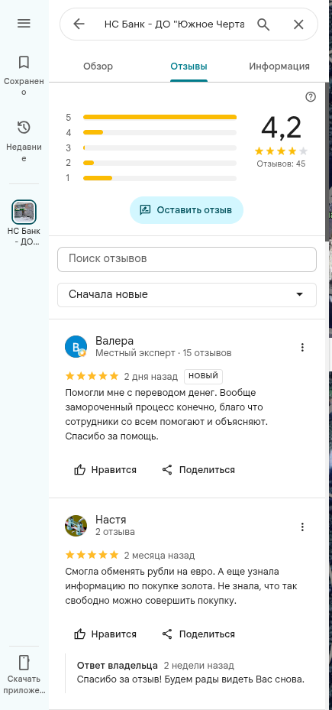Share Валера's review with Поделиться
Viewport: 332px width, 710px height.
198,469
